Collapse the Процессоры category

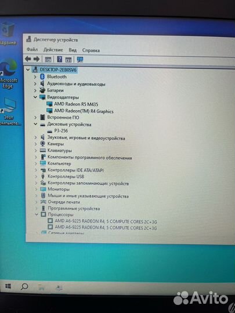pyautogui.click(x=37, y=214)
